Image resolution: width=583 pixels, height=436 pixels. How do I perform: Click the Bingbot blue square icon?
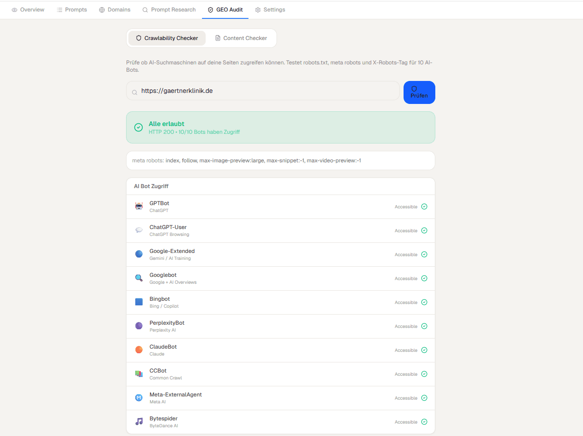tap(139, 302)
